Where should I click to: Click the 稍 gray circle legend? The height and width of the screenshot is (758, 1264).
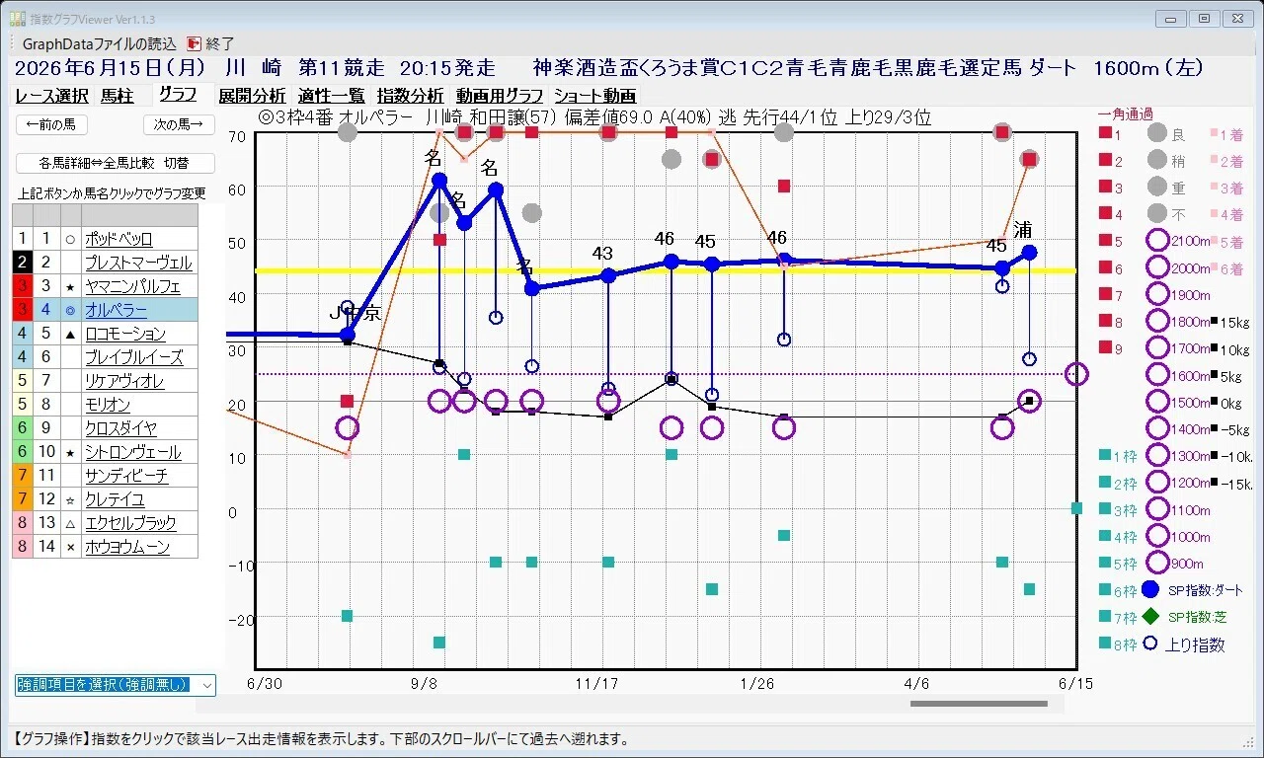1157,160
